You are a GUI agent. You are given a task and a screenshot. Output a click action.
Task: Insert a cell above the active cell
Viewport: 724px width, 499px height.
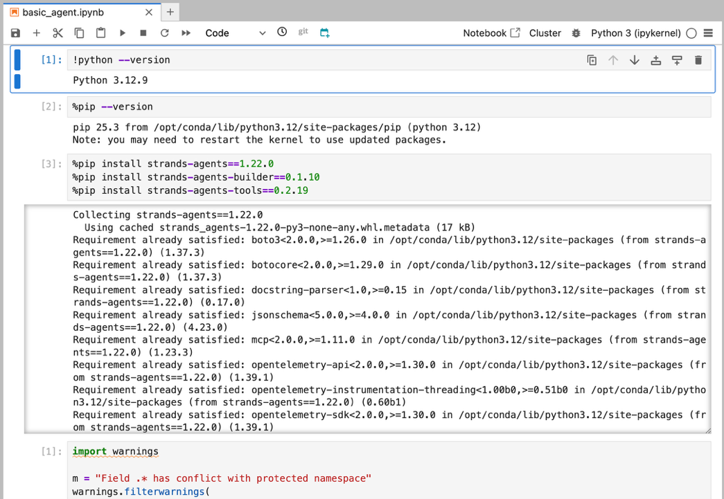655,60
